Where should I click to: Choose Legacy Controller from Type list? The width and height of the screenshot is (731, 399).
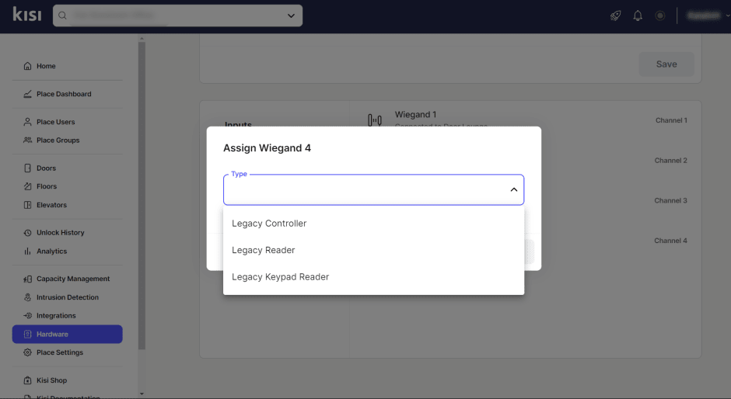373,224
